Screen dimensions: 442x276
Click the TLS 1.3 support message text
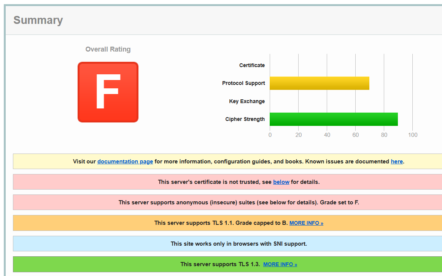(220, 264)
